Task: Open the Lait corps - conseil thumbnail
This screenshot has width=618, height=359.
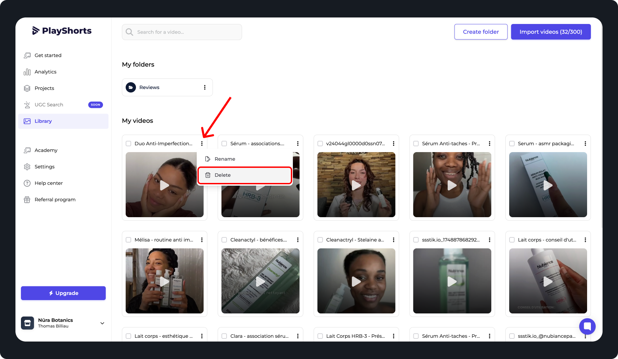Action: tap(548, 281)
